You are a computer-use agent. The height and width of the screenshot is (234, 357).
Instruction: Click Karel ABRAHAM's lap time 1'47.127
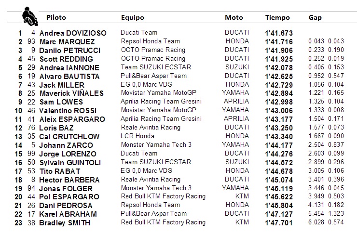tap(279, 214)
